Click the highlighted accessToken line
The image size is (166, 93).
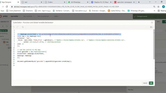69,34
